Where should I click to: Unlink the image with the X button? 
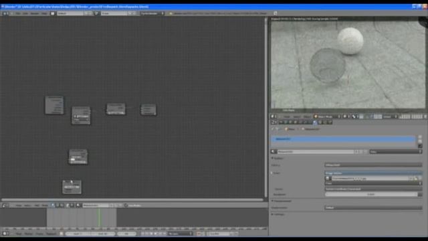pos(420,178)
